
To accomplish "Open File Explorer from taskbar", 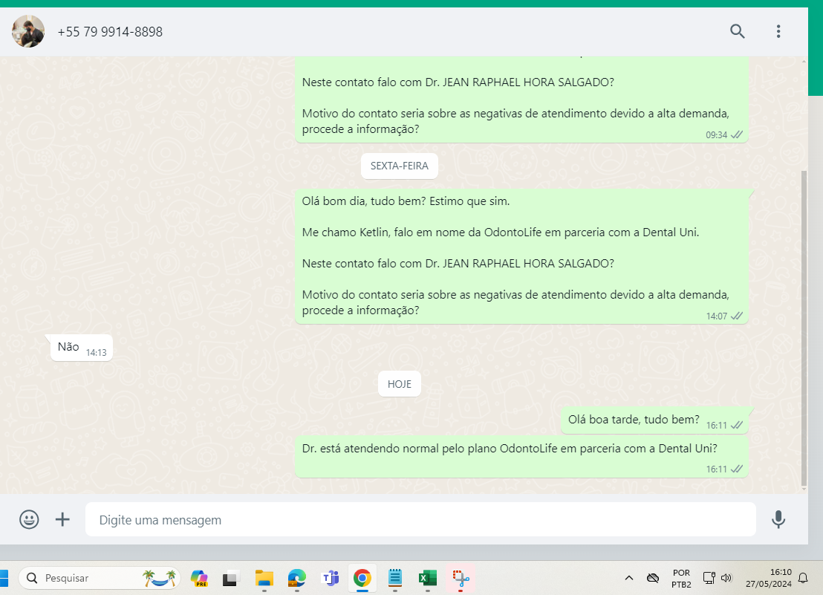I will pos(264,578).
